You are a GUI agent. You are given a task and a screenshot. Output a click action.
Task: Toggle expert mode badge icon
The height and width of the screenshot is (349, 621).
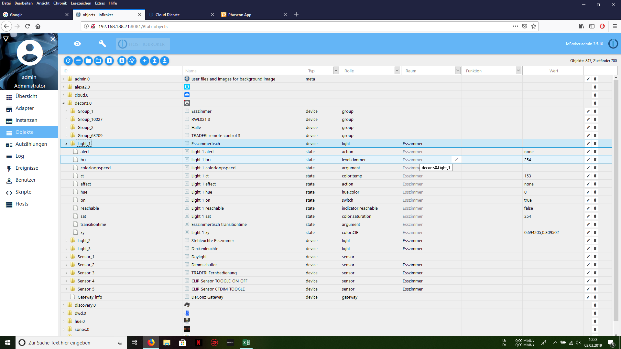tap(122, 61)
